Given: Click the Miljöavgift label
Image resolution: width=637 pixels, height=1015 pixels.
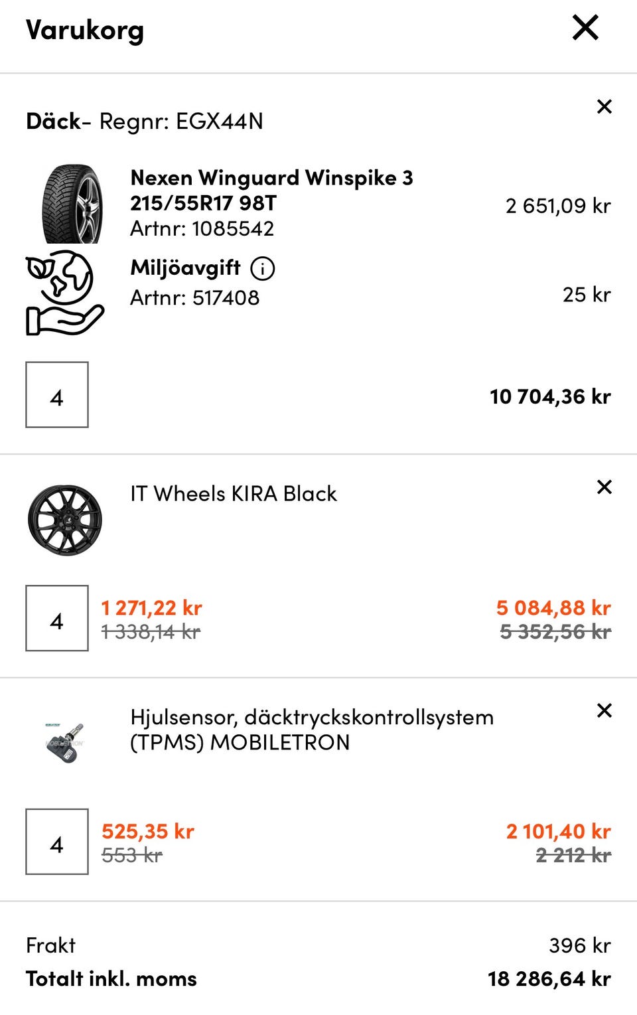Looking at the screenshot, I should tap(185, 268).
